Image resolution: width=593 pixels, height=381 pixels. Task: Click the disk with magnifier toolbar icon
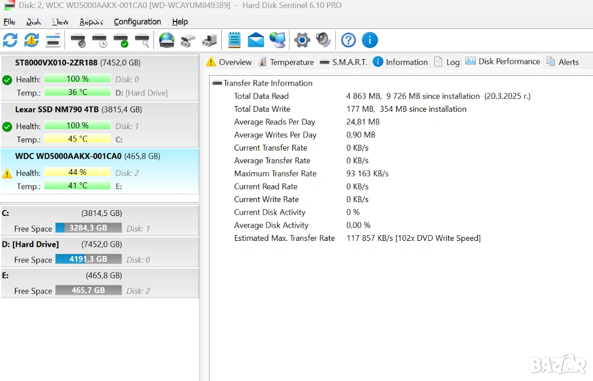pyautogui.click(x=142, y=41)
